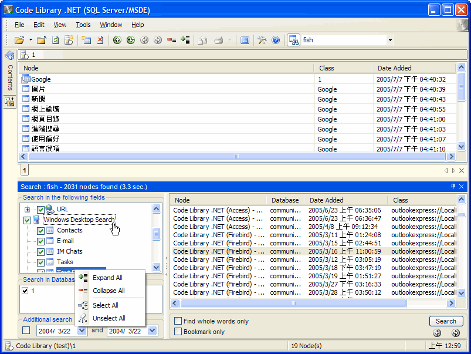
Task: Open the Edit menu
Action: [x=39, y=25]
